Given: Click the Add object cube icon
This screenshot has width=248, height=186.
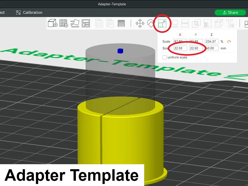Looking at the screenshot, I should tap(52, 23).
